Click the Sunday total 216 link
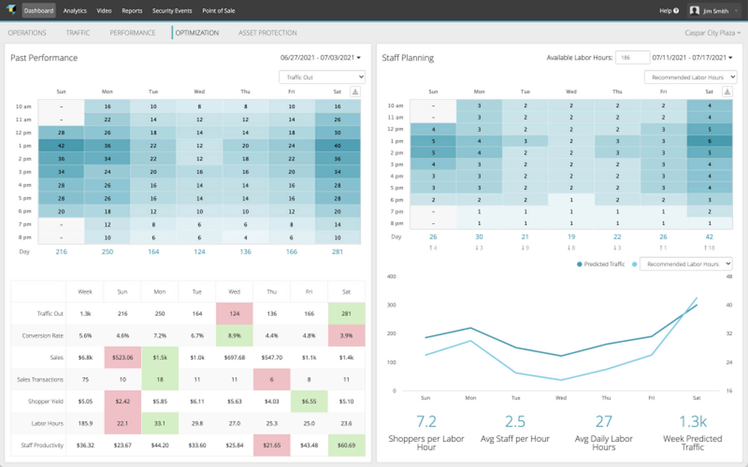The width and height of the screenshot is (748, 467). [61, 251]
